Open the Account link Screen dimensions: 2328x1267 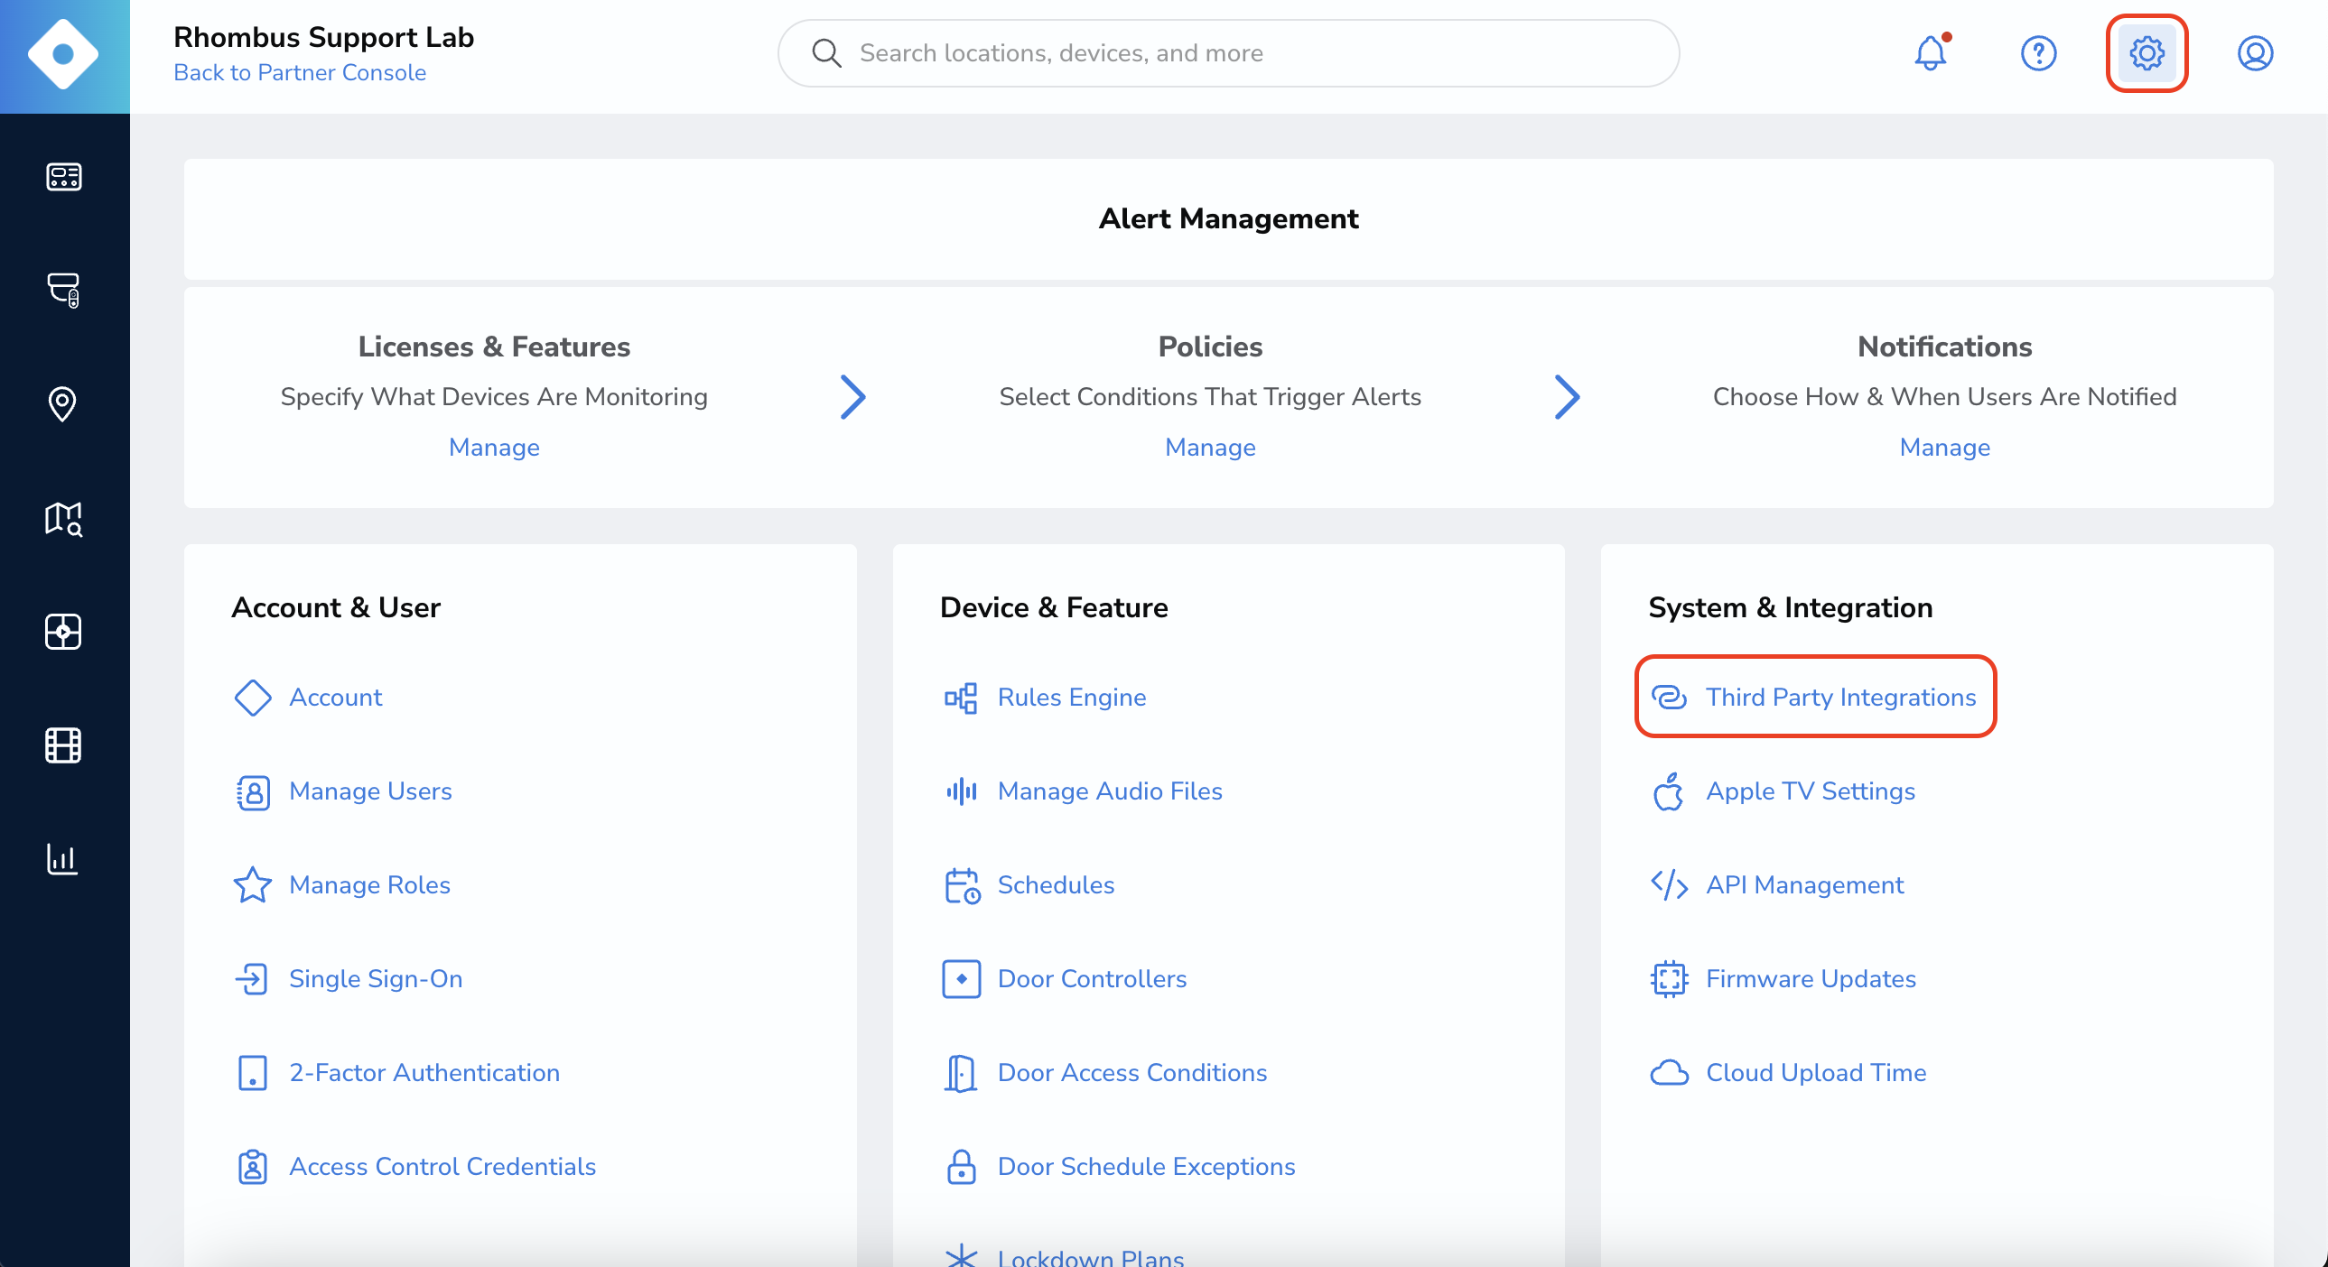coord(335,698)
